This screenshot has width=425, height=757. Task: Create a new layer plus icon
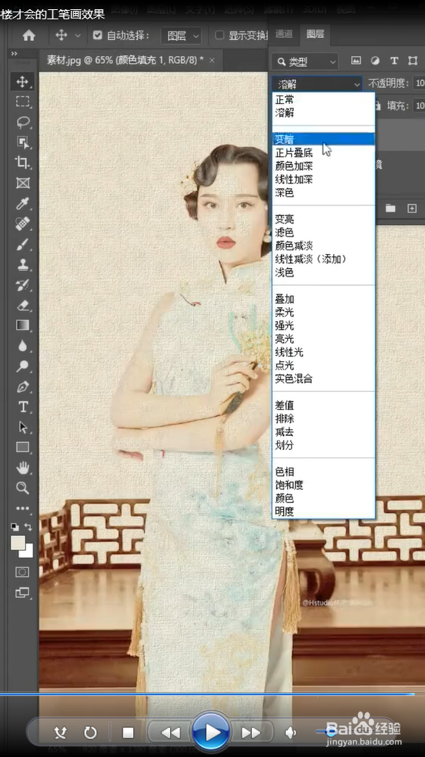(x=412, y=208)
